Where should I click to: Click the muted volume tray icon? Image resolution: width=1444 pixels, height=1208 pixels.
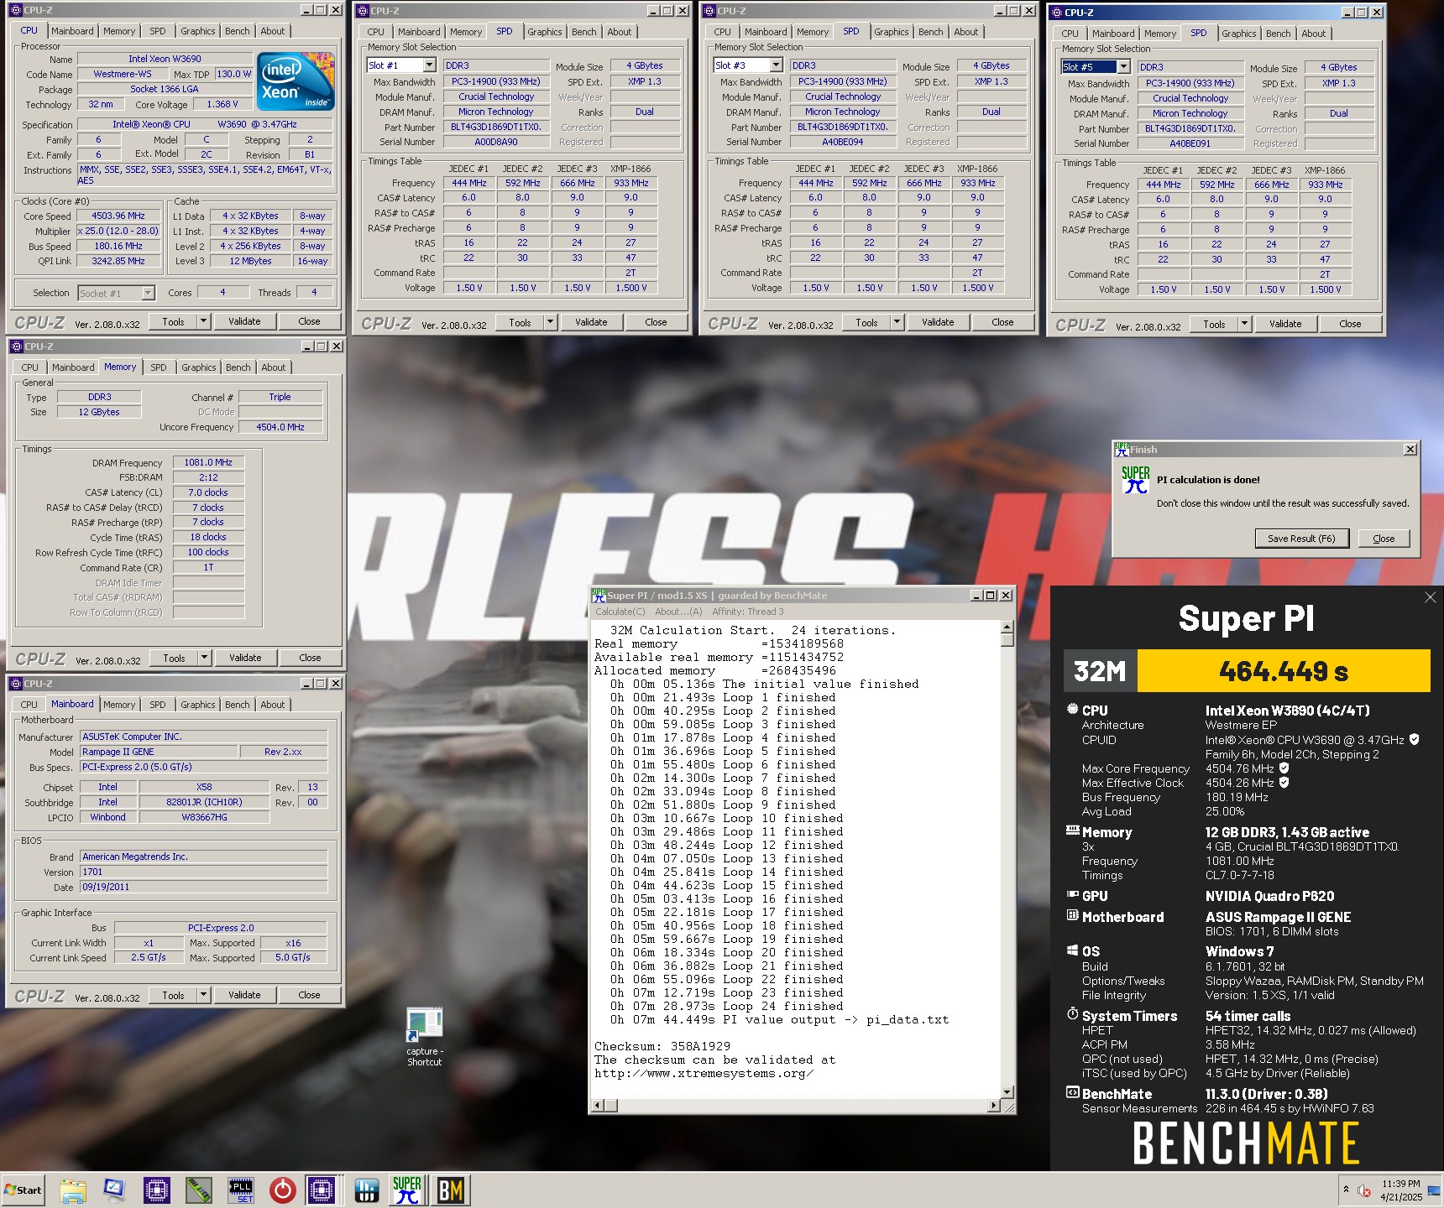coord(1364,1190)
